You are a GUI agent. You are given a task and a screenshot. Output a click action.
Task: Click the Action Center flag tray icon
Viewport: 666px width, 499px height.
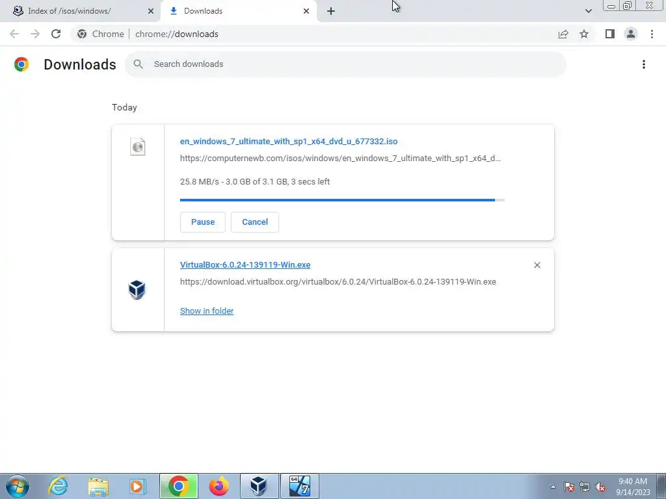tap(569, 487)
